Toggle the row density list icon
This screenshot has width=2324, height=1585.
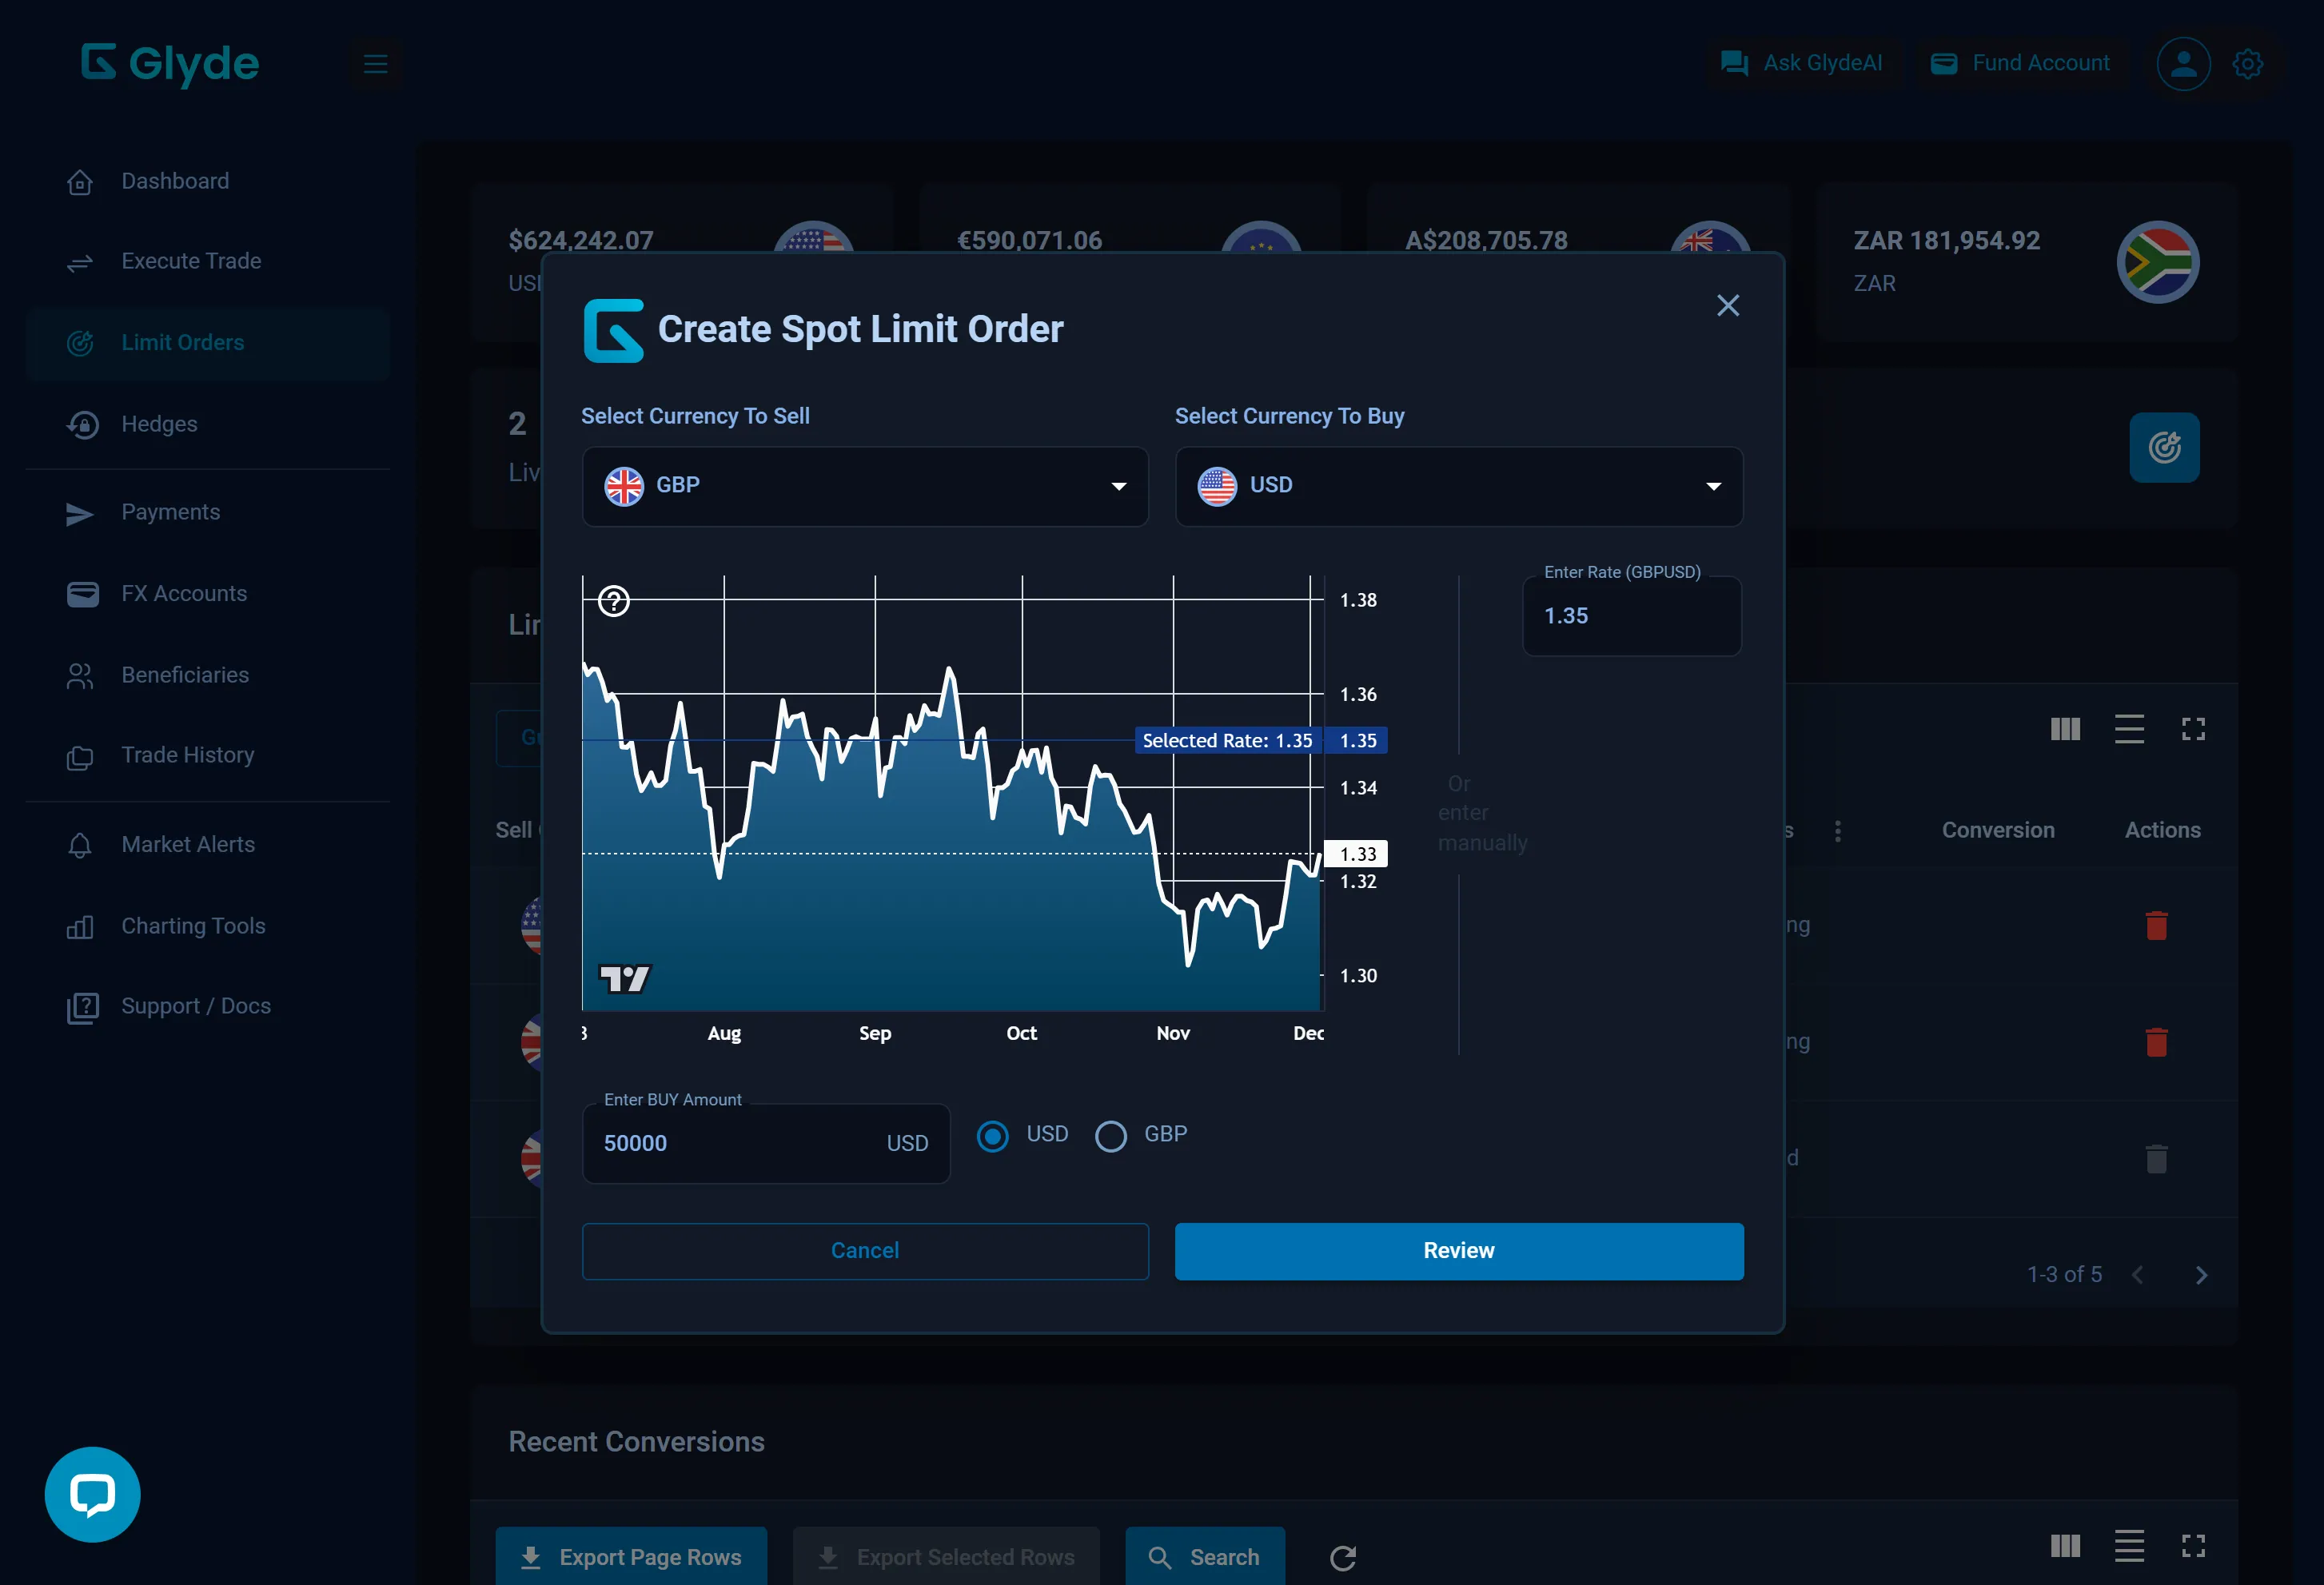2129,729
